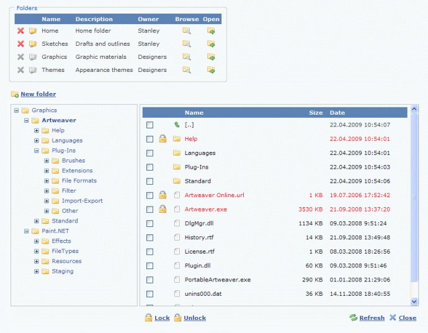Delete the Sketches folder with red X
This screenshot has height=333, width=428.
20,43
